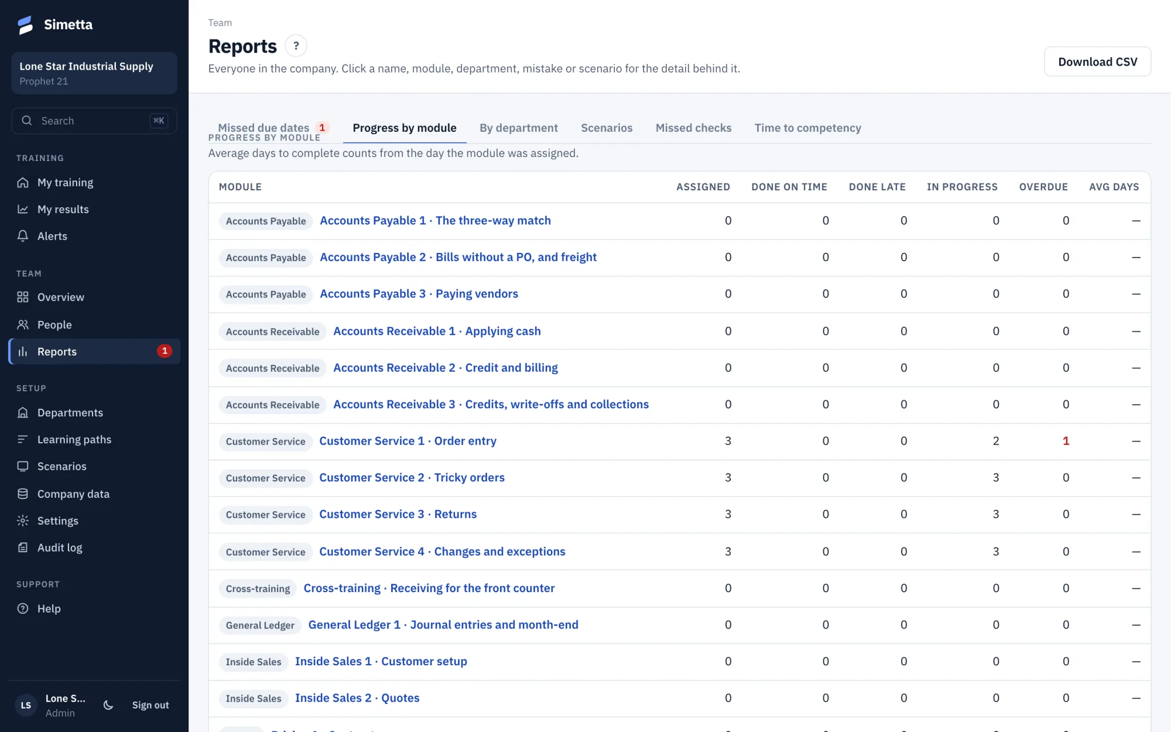
Task: Click the Help circle icon
Action: pos(23,608)
